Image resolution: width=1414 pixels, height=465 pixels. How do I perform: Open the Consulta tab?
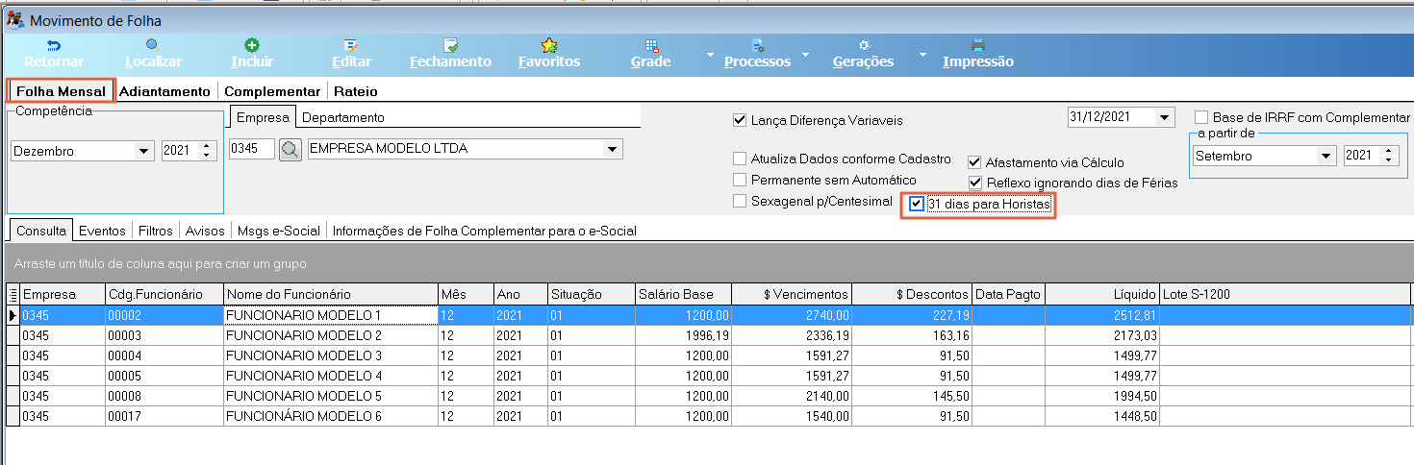pyautogui.click(x=41, y=231)
